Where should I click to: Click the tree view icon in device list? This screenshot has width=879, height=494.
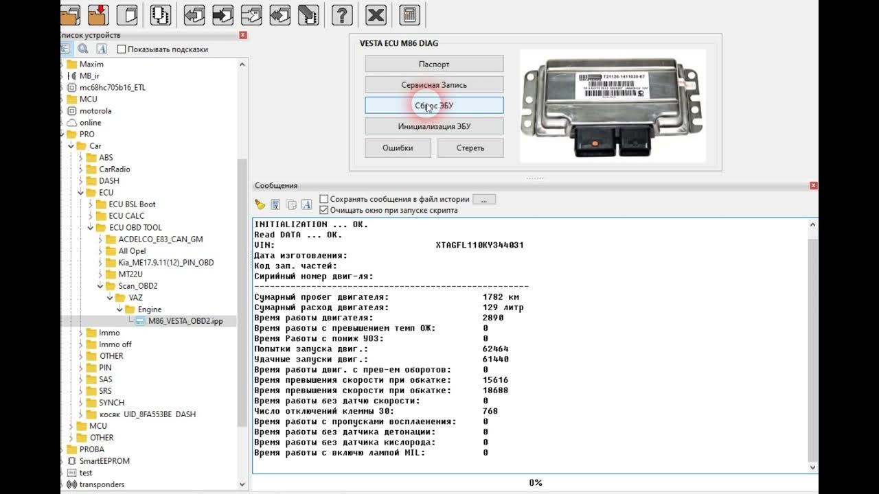click(66, 49)
